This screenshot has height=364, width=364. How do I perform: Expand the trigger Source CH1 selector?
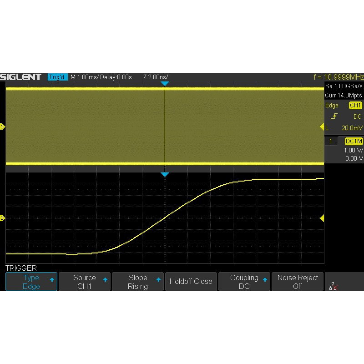tap(85, 282)
